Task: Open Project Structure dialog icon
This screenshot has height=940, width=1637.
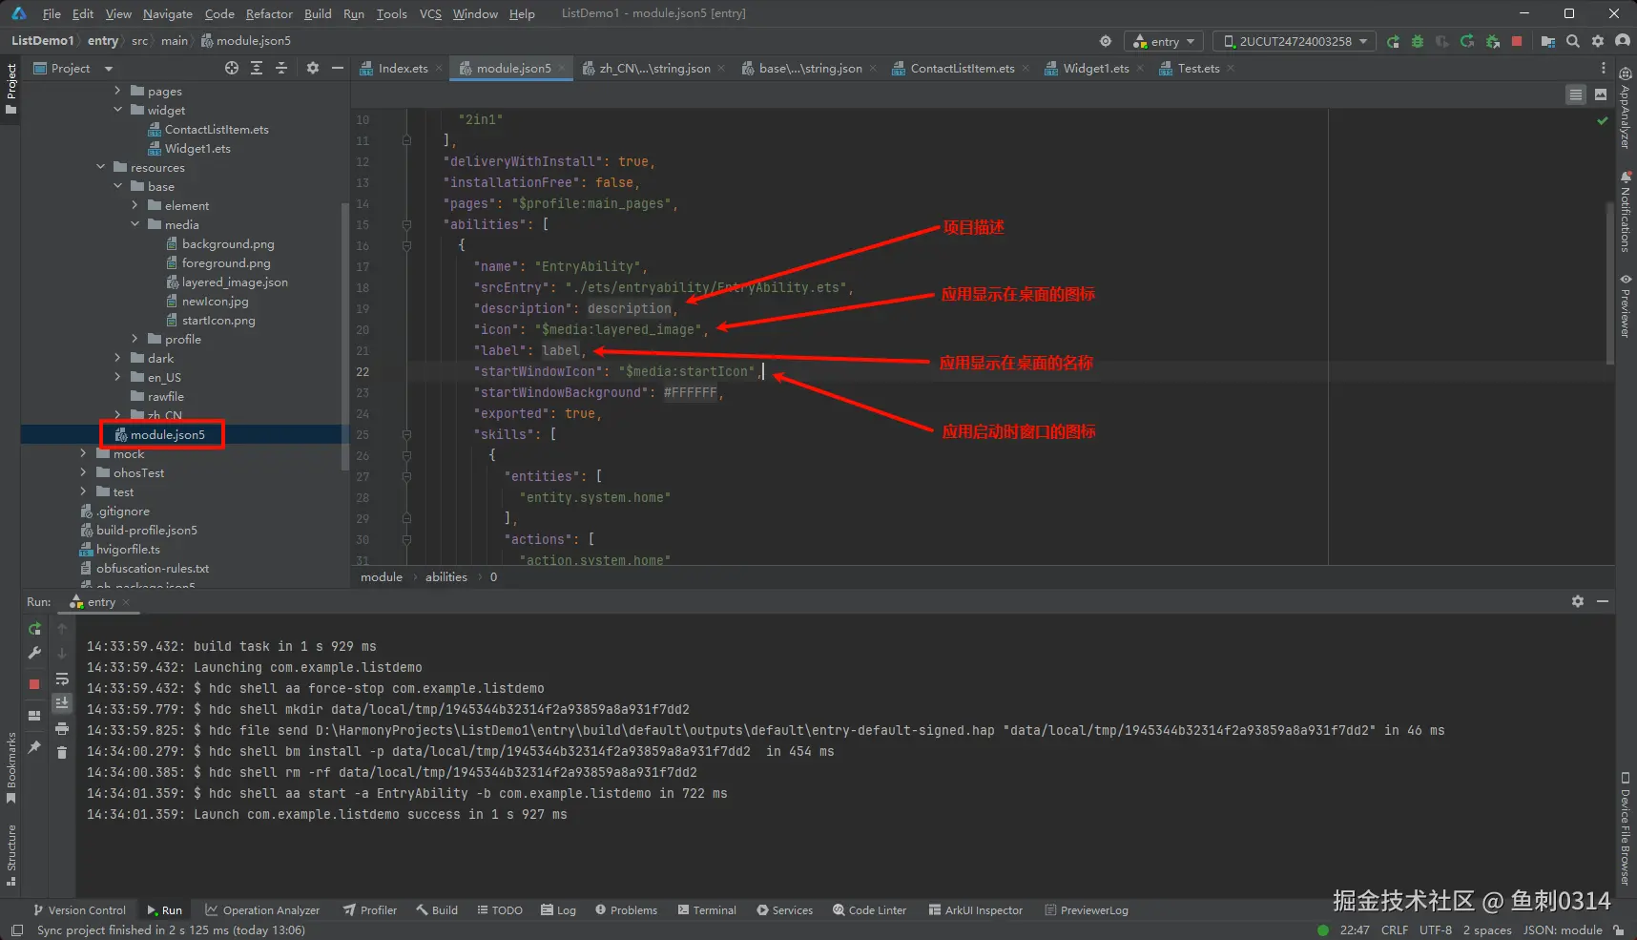Action: (x=1548, y=41)
